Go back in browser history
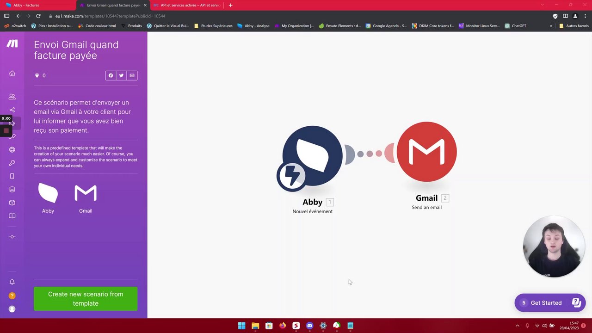The image size is (592, 333). coord(18,16)
